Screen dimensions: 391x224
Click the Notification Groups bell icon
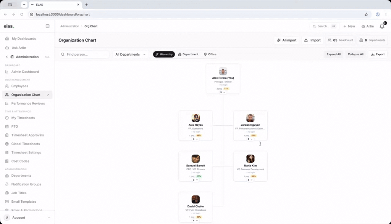7,184
